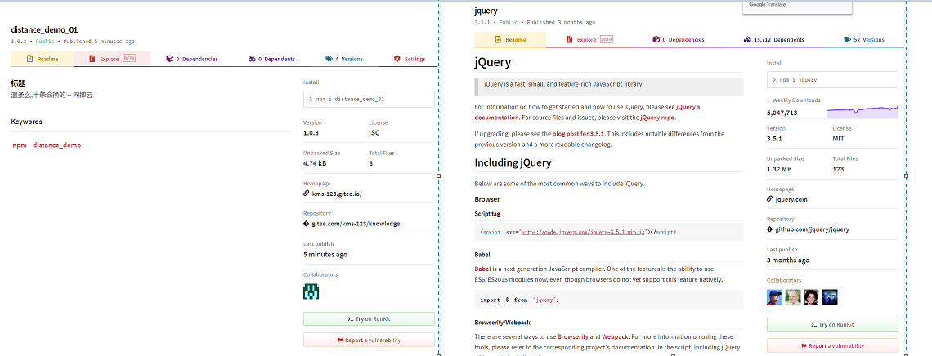Open the blog post for 3.5.1 link
This screenshot has height=356, width=932.
click(x=576, y=134)
